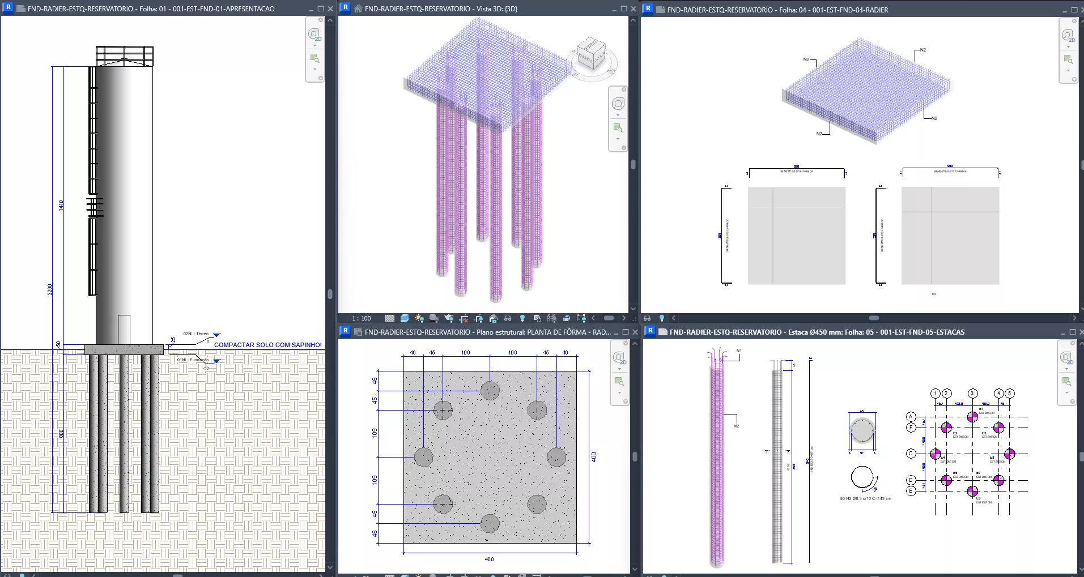Click horizontal scrollbar thumb in Folha 04 view
Viewport: 1084px width, 577px height.
coord(874,318)
